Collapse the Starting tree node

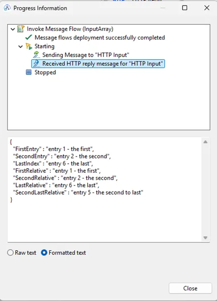point(20,47)
